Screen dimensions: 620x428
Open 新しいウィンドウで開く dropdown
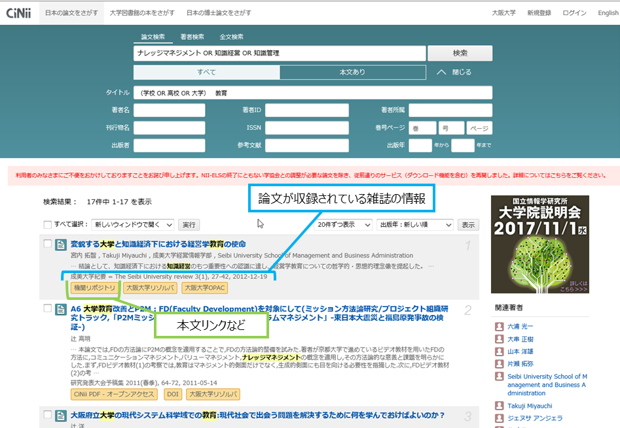tap(133, 225)
